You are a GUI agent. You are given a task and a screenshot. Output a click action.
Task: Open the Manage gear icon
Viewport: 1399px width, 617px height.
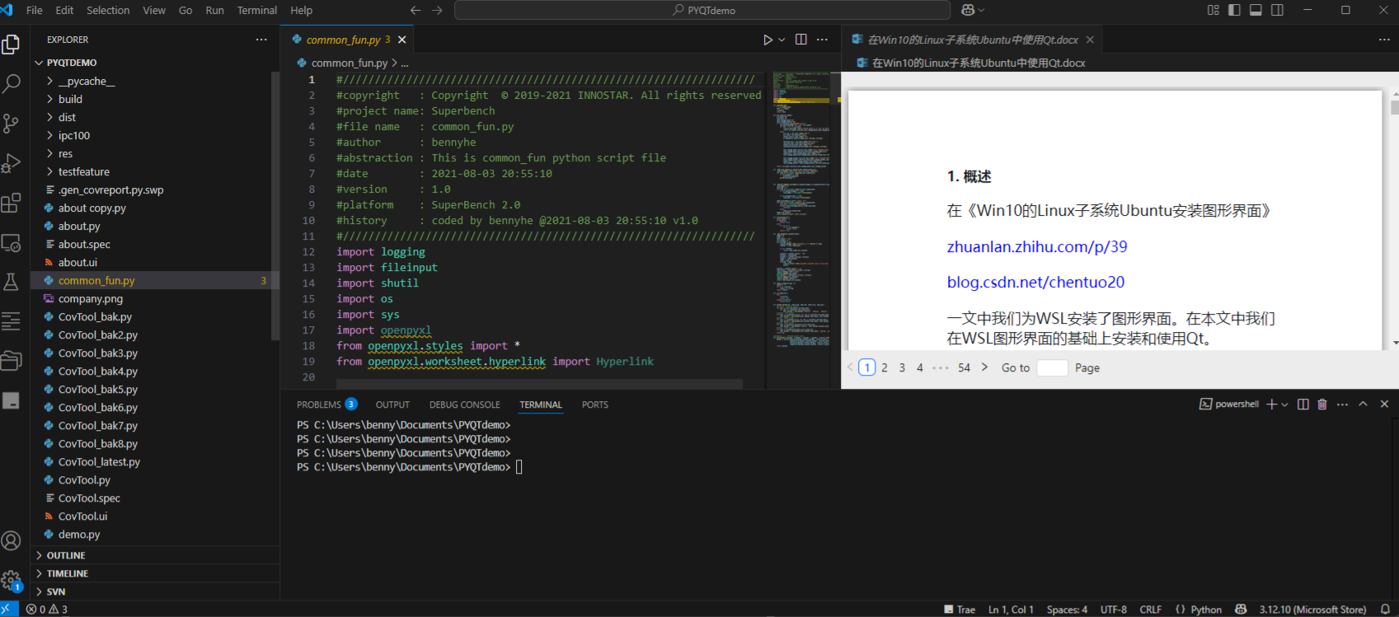tap(12, 581)
